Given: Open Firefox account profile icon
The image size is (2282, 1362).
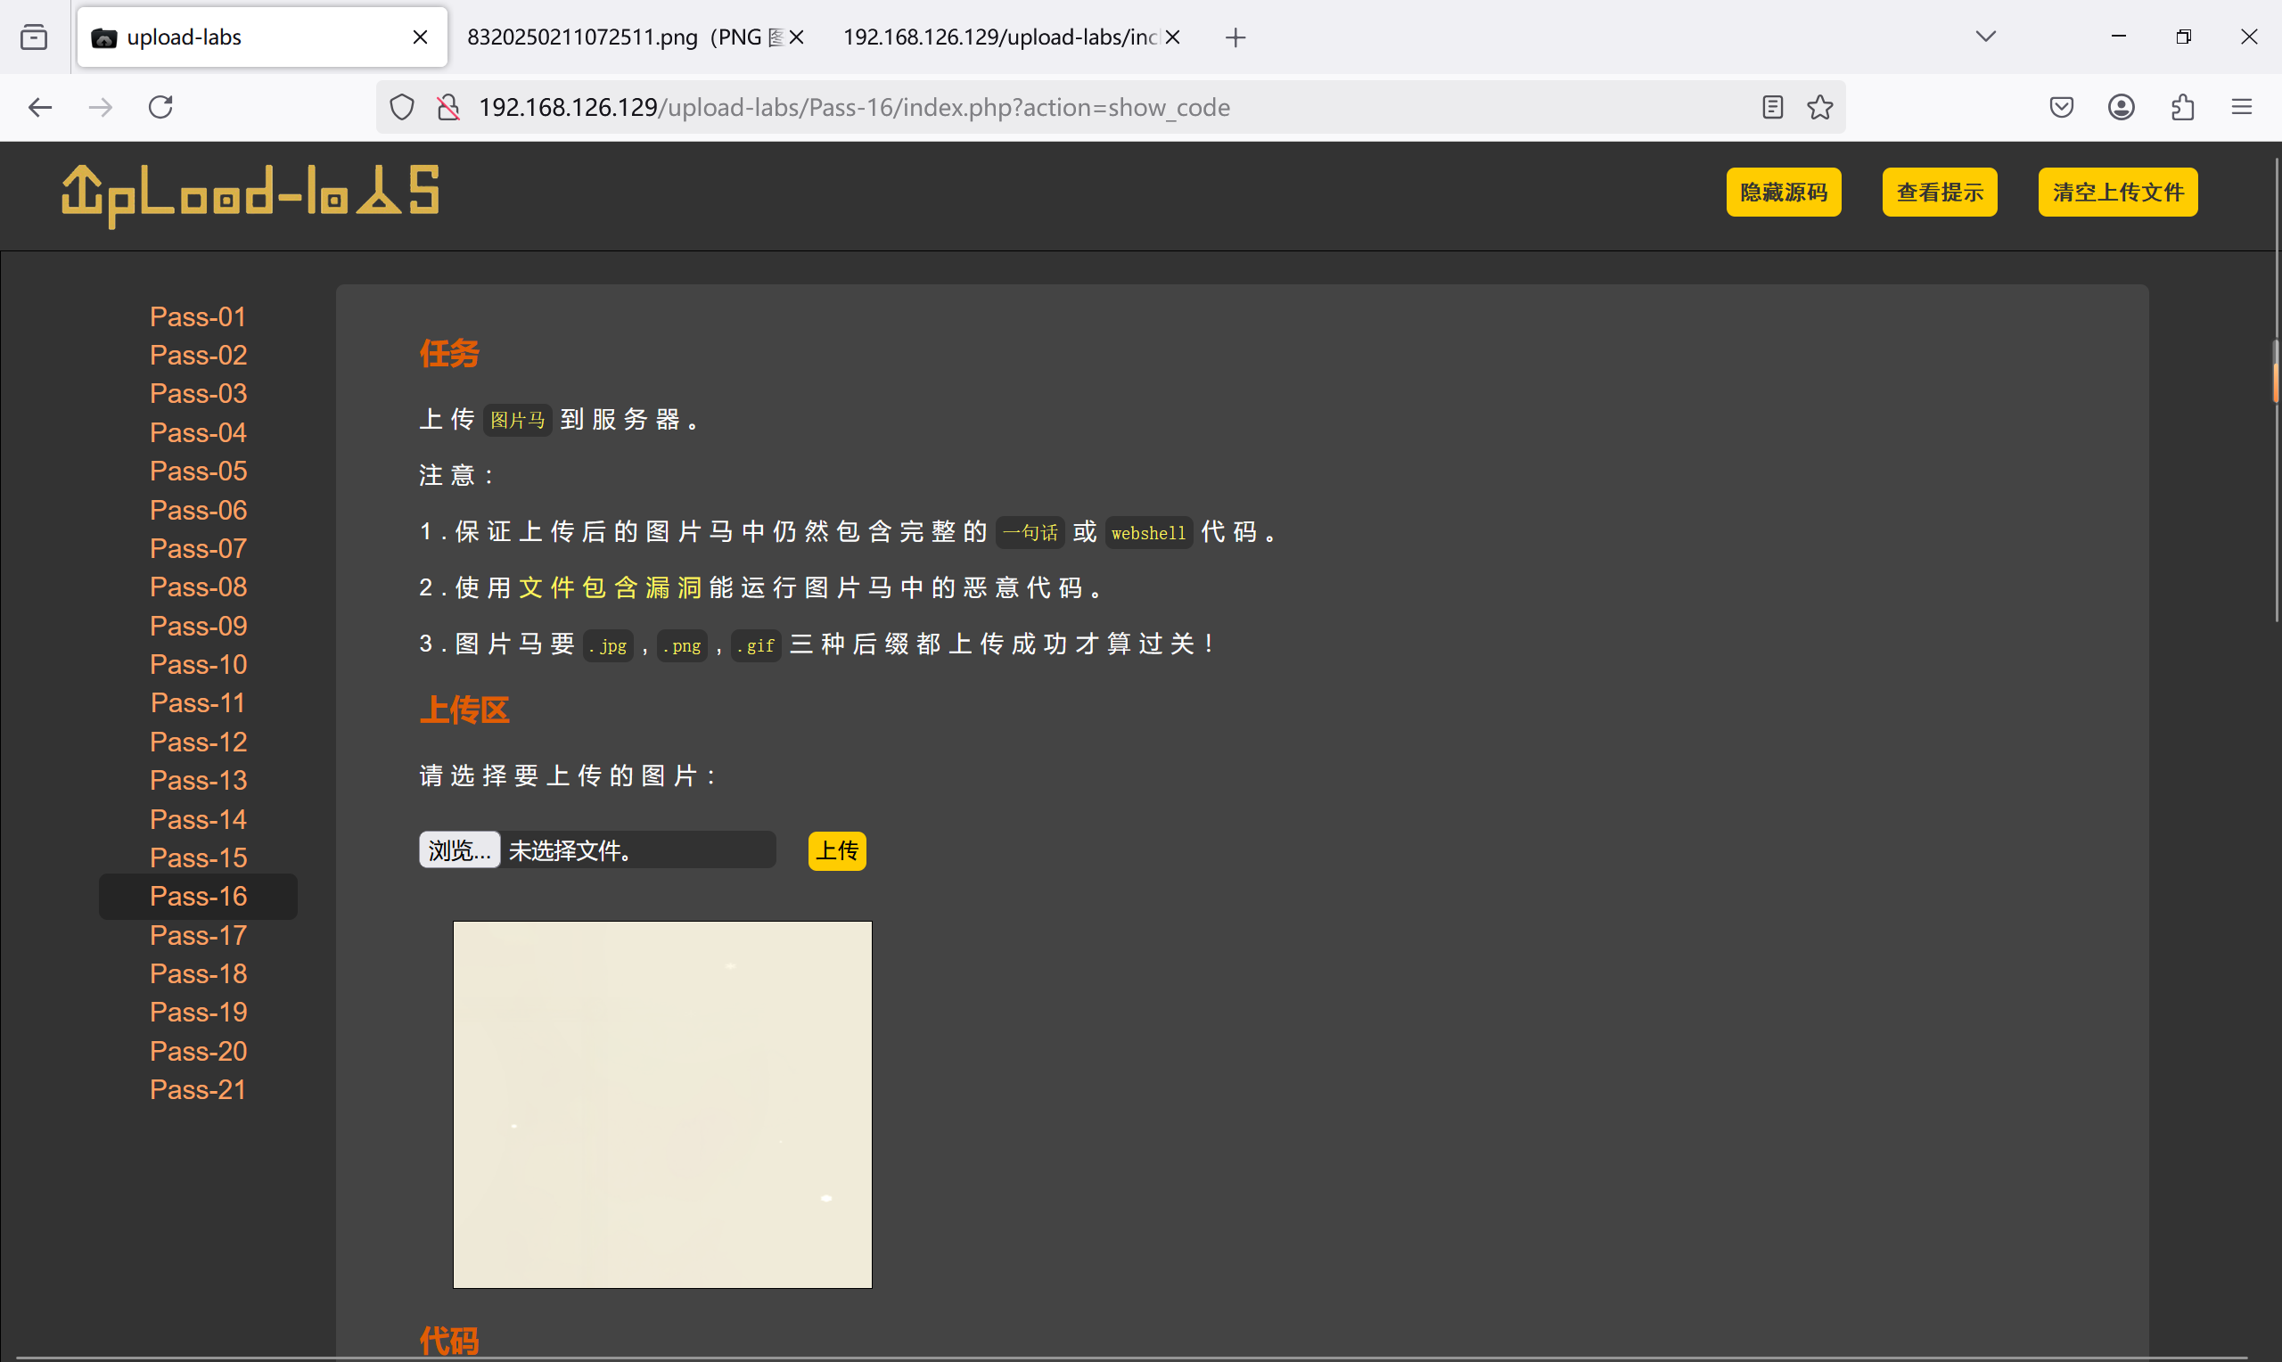Looking at the screenshot, I should 2121,107.
